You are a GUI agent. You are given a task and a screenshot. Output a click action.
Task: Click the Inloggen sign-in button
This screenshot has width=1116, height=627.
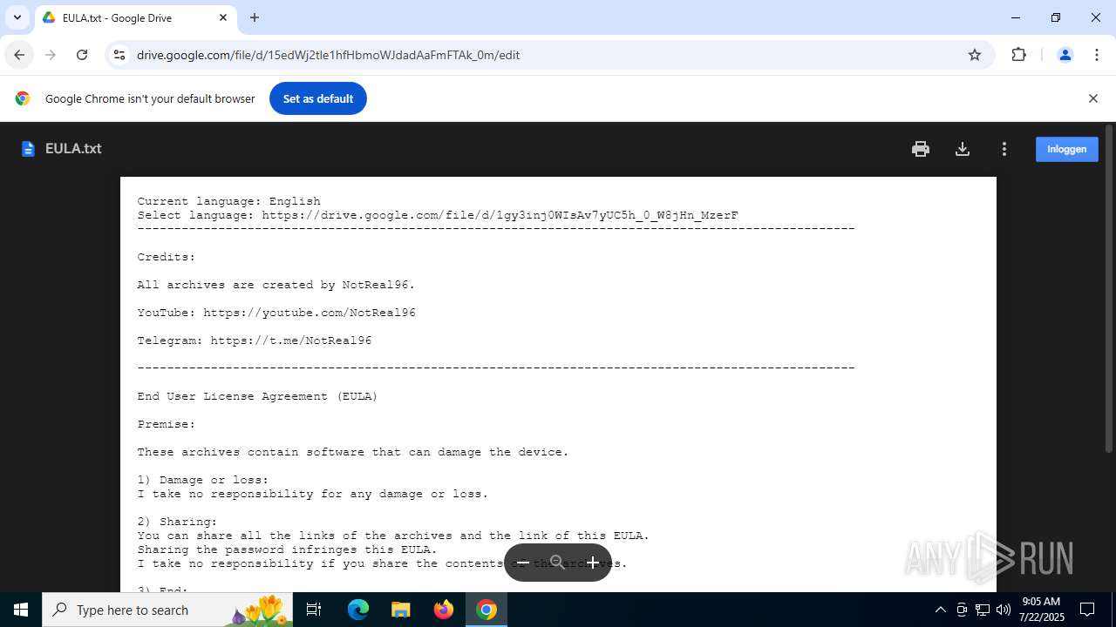(x=1066, y=149)
